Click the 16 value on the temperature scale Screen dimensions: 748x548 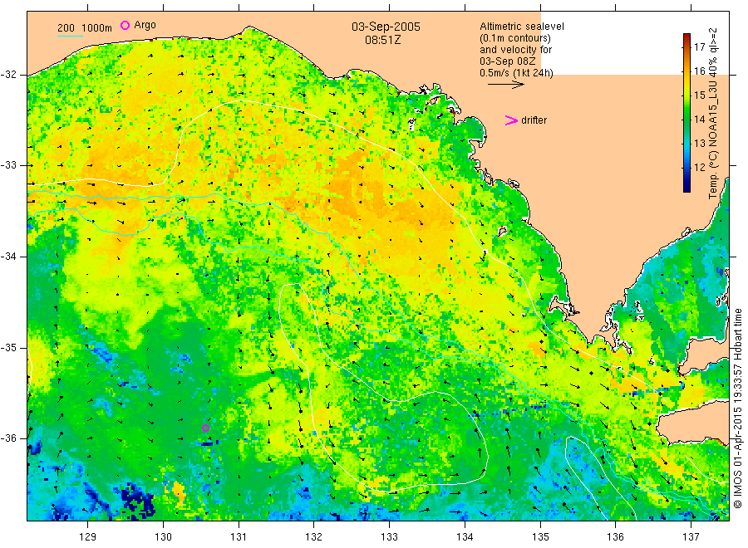(x=699, y=71)
